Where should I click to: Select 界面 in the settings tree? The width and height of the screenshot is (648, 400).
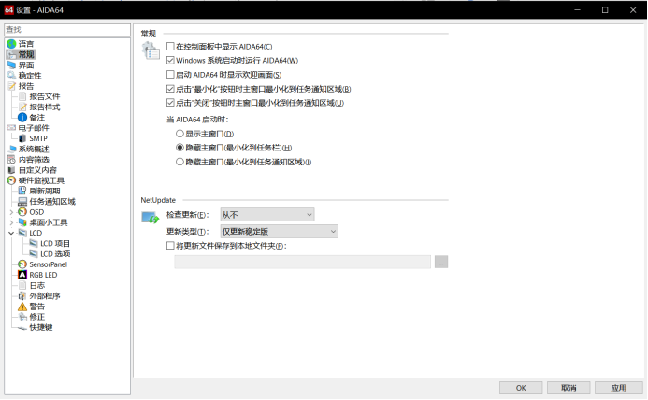(x=26, y=64)
